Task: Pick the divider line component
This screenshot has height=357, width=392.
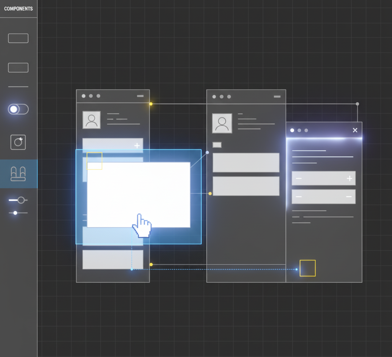Action: [x=18, y=87]
